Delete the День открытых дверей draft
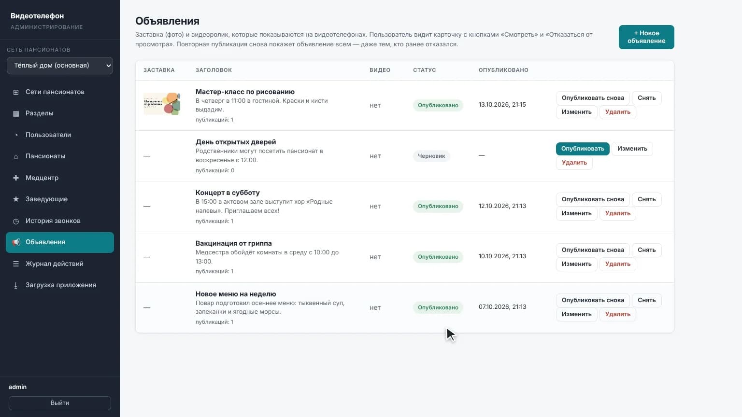This screenshot has width=742, height=417. point(574,163)
